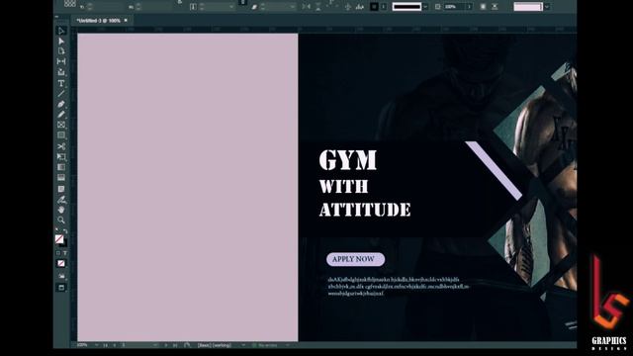Select the Selection tool arrow
The image size is (633, 356).
(x=61, y=31)
